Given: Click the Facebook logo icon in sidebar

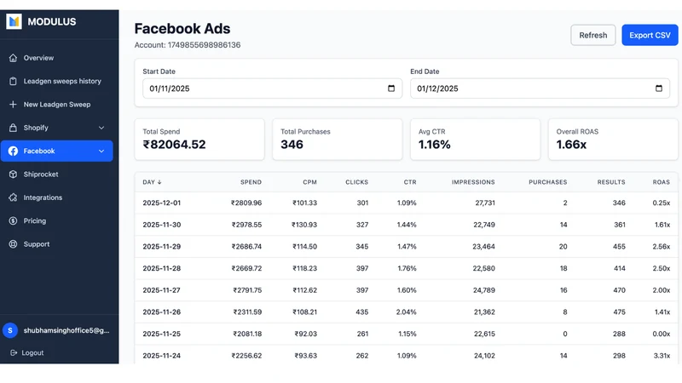Looking at the screenshot, I should point(13,151).
